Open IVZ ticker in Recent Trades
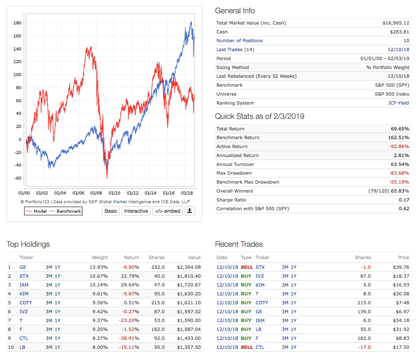 click(x=260, y=276)
